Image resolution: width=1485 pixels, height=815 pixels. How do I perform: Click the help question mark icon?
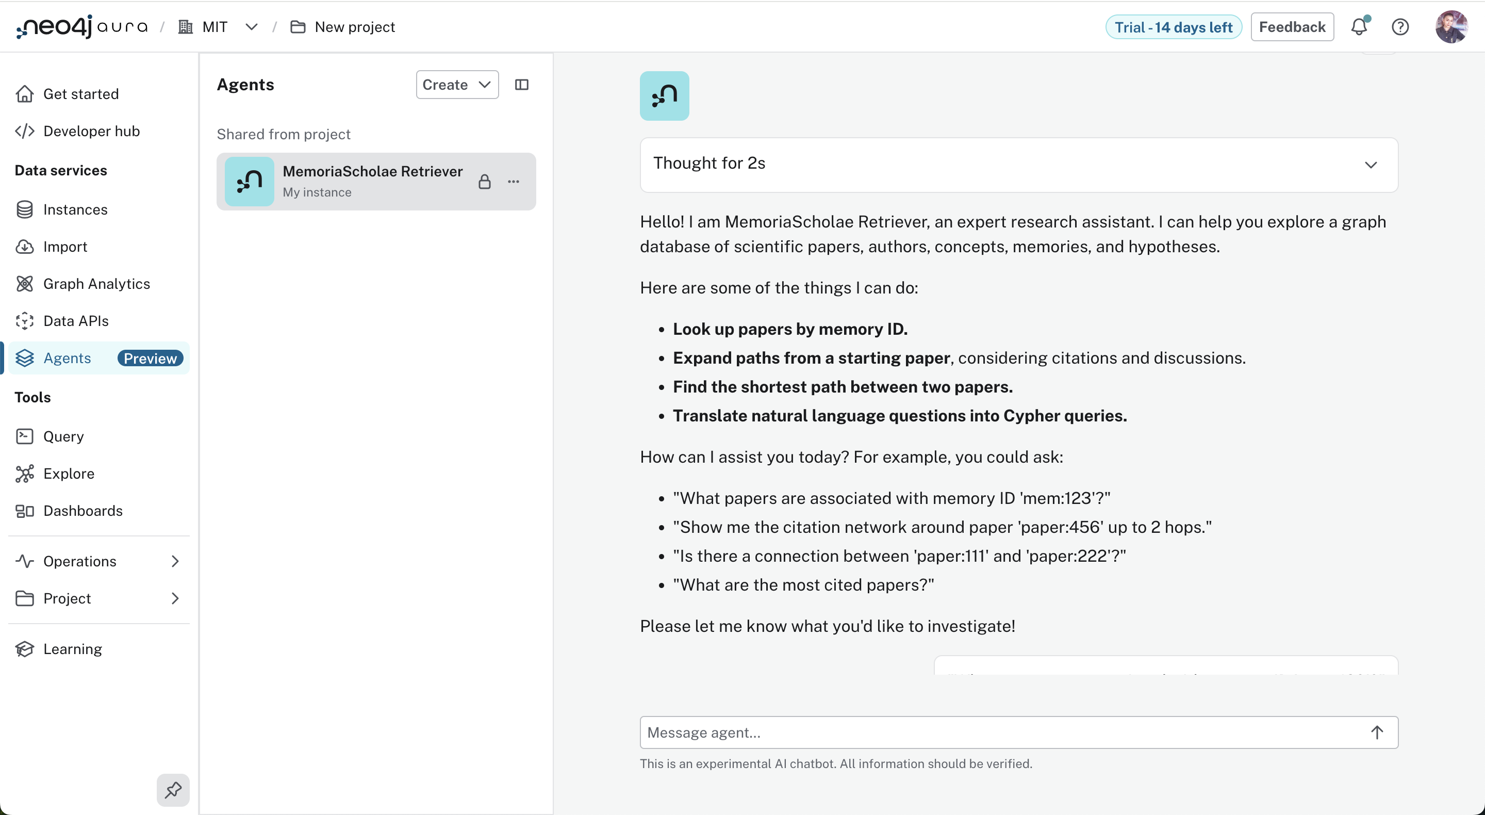click(1400, 27)
